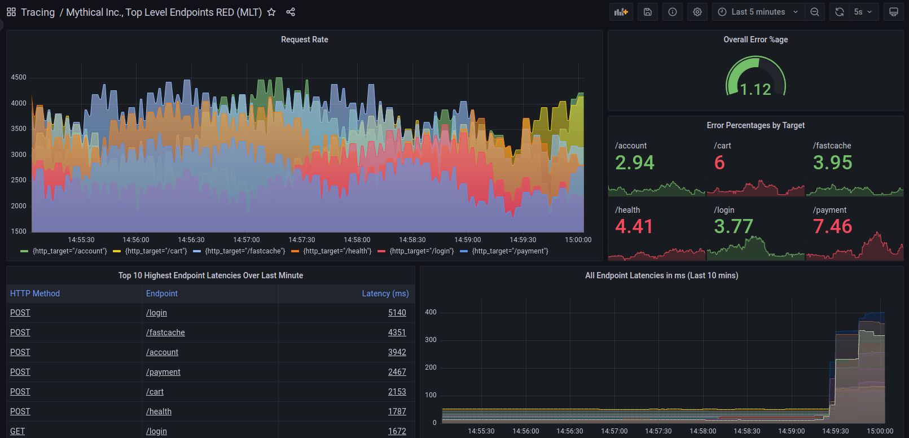Cycle the view mode monitor icon
This screenshot has height=438, width=909.
pos(894,12)
